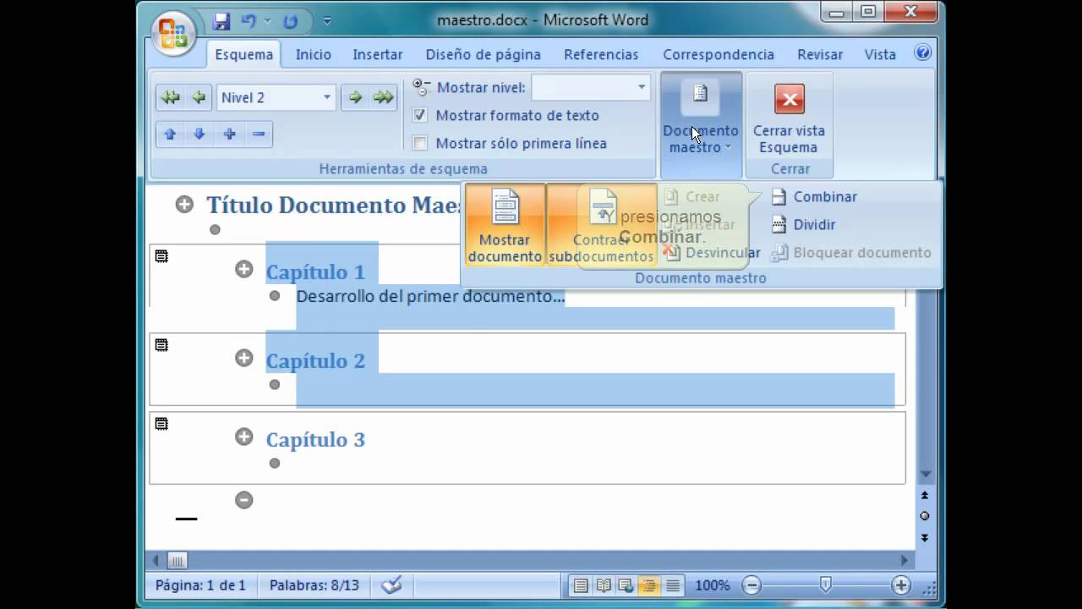Image resolution: width=1082 pixels, height=609 pixels.
Task: Click the Mostrar nivel outline icon
Action: pos(421,87)
